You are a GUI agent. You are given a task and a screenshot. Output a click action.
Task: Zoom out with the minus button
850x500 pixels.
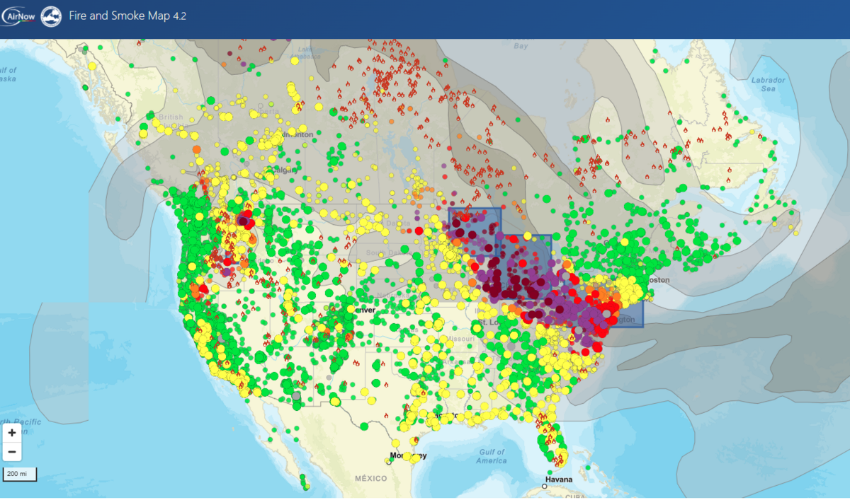click(x=12, y=451)
